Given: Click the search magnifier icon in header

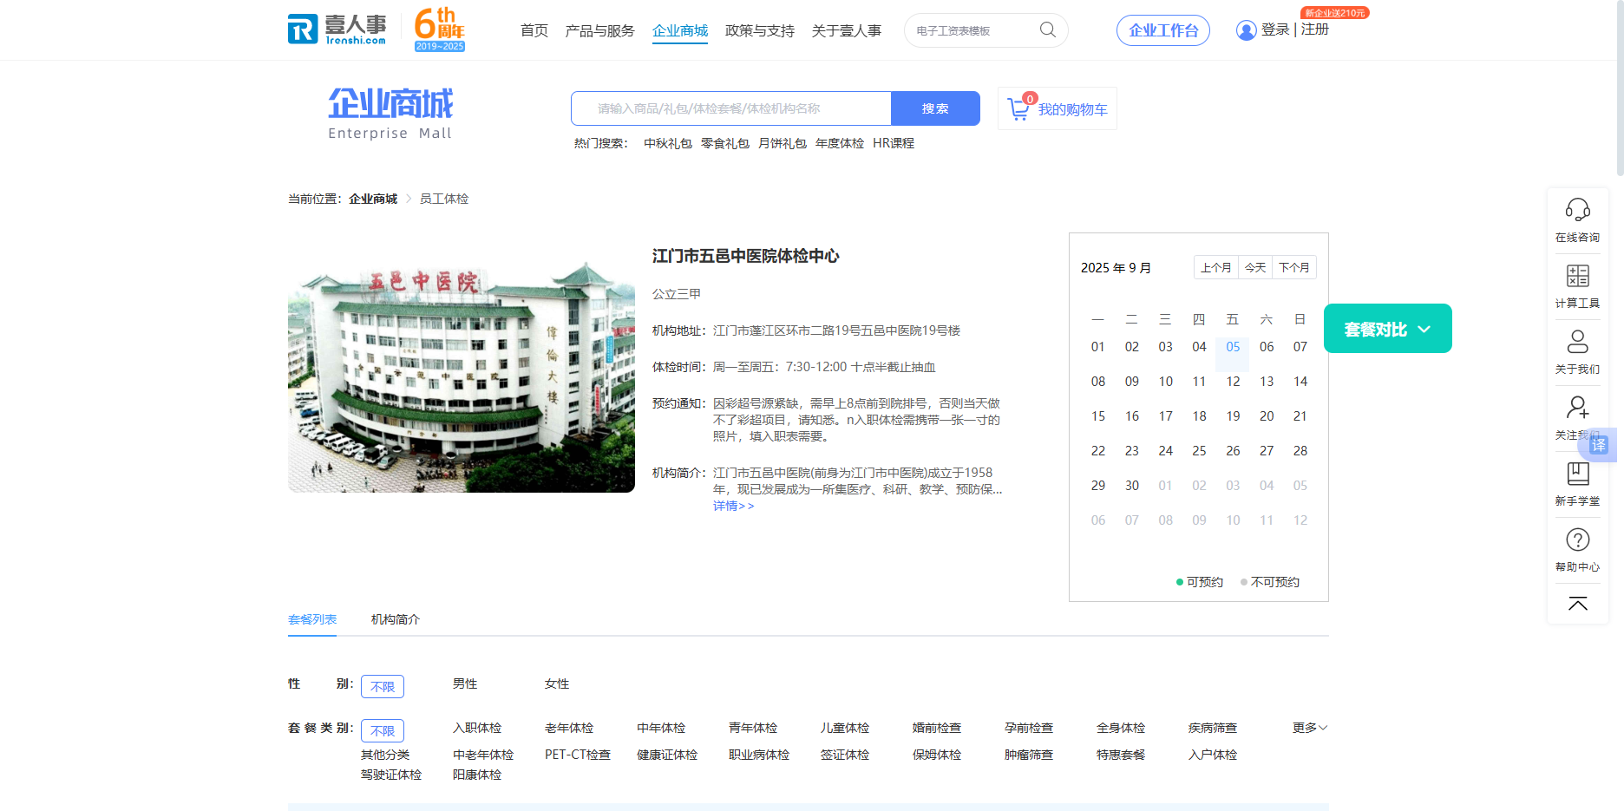Looking at the screenshot, I should [1048, 30].
